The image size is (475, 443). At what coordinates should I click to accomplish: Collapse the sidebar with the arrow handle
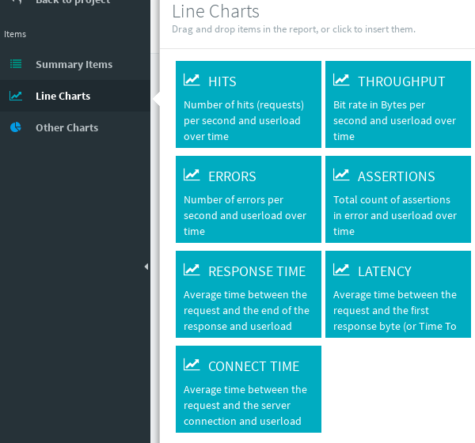[146, 267]
